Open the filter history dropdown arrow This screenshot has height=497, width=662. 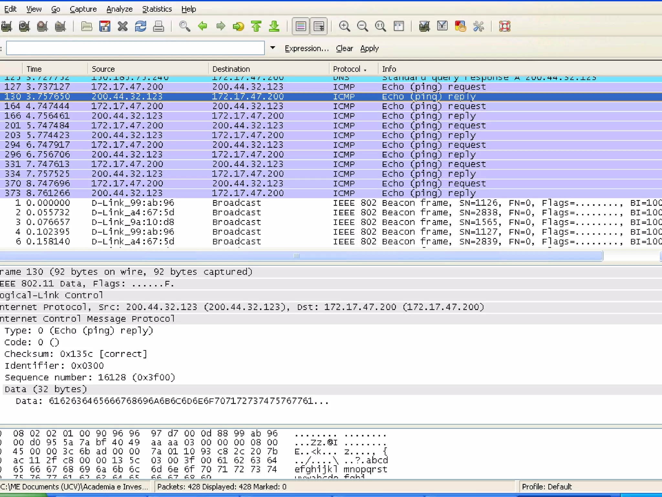point(272,48)
